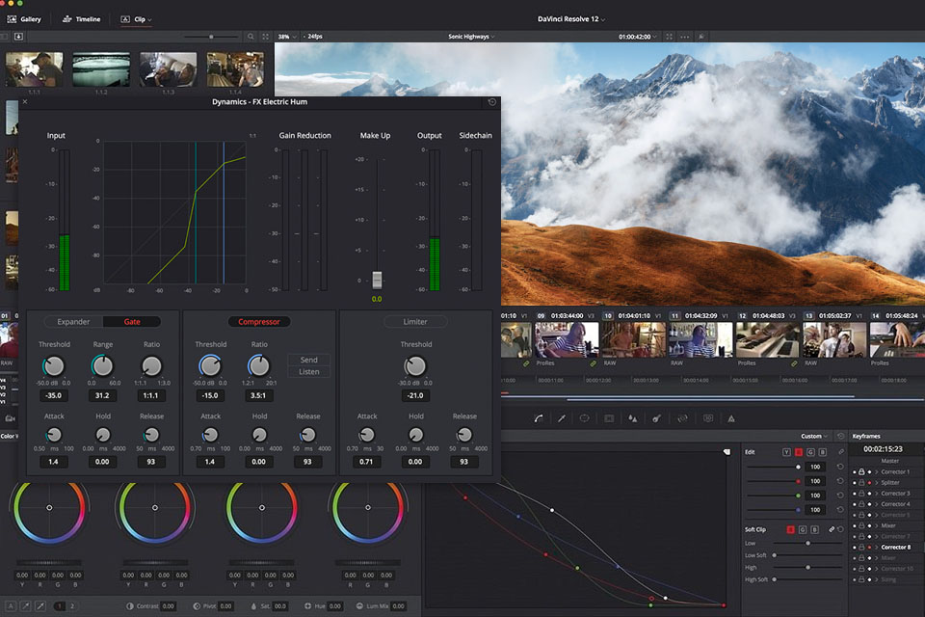Reset the red intensity slider

click(840, 481)
